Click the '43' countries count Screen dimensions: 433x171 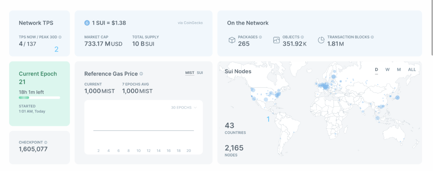[229, 125]
